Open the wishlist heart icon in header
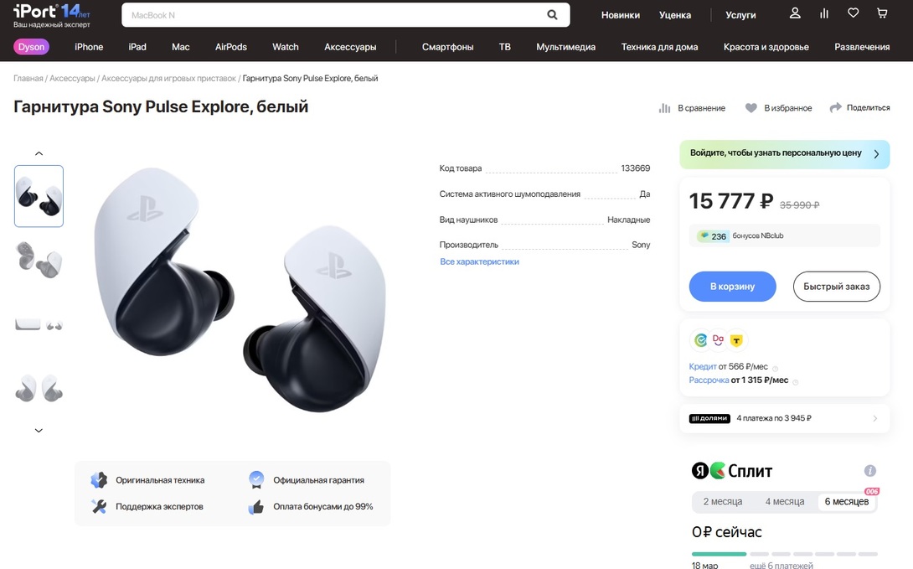The width and height of the screenshot is (913, 569). click(x=853, y=13)
